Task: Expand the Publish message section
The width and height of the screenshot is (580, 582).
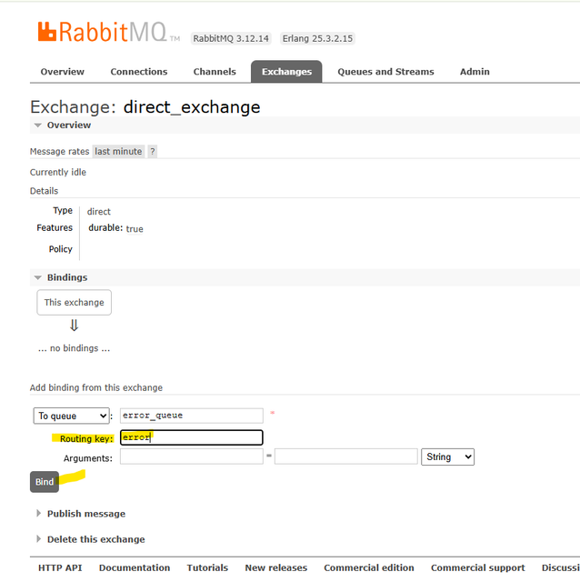Action: click(86, 514)
